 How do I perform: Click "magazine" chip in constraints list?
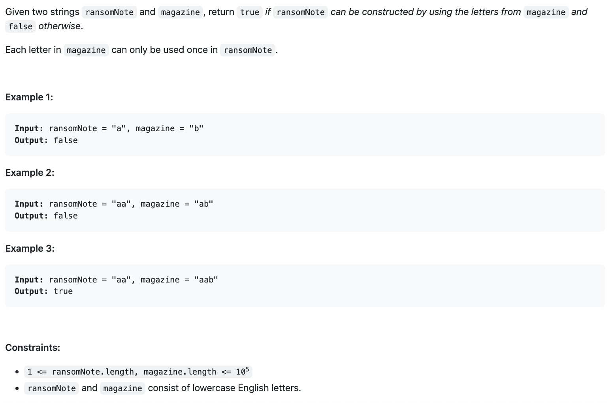coord(122,388)
